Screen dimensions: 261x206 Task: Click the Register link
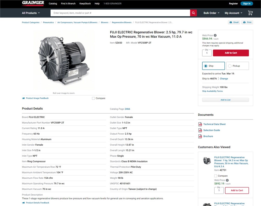pos(233,3)
